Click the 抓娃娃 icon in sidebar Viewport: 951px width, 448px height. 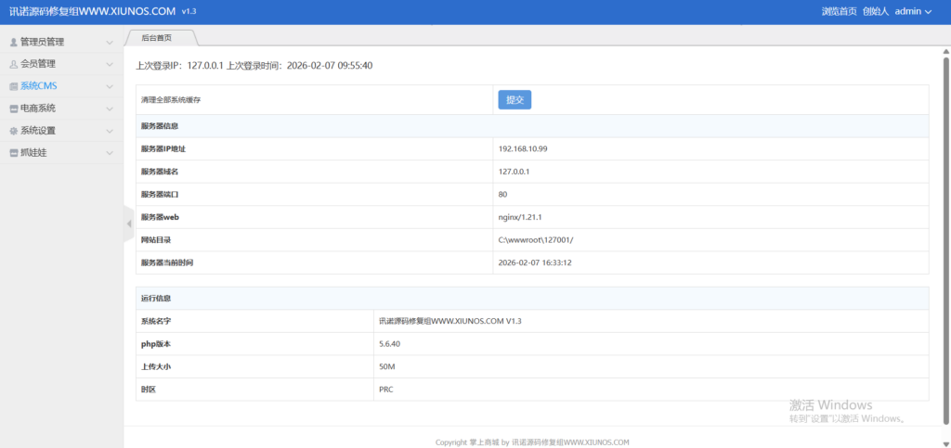pyautogui.click(x=13, y=153)
